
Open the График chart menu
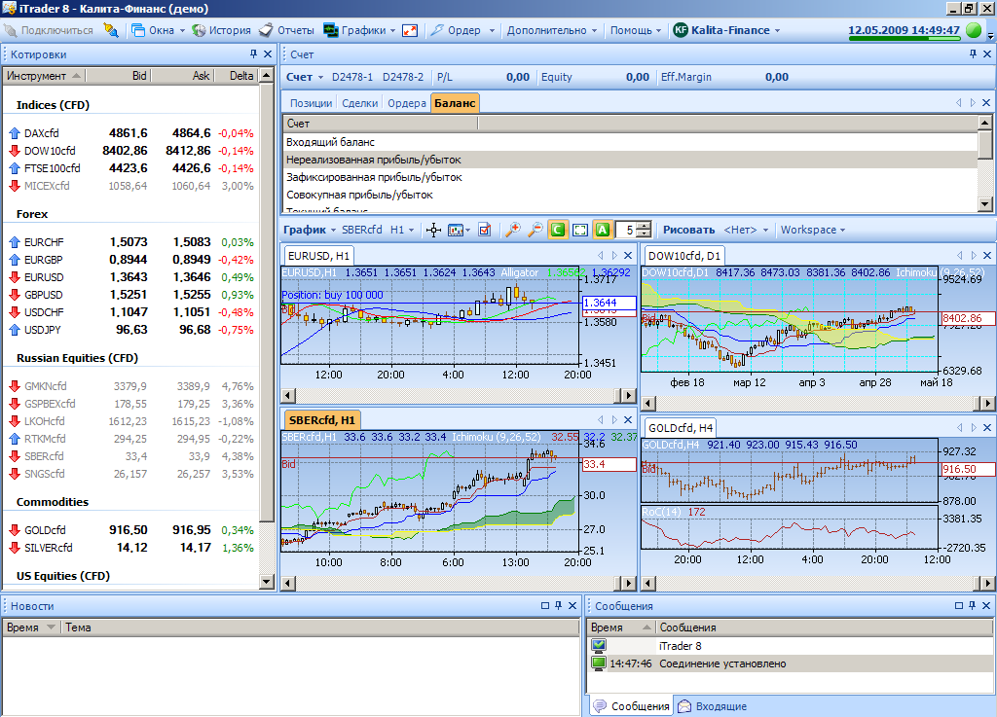click(309, 230)
